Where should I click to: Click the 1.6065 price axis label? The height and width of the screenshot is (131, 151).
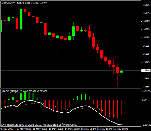click(x=146, y=38)
